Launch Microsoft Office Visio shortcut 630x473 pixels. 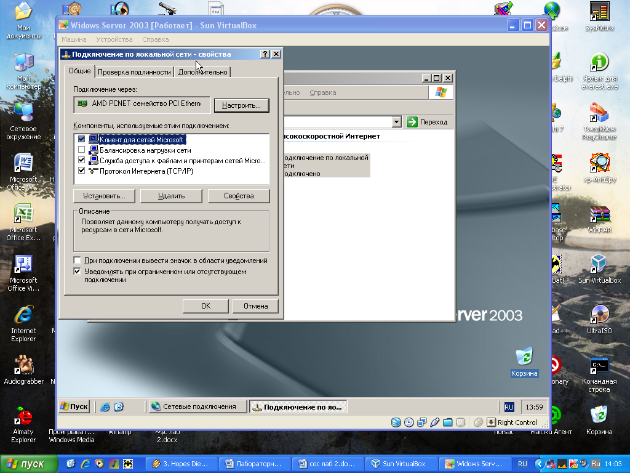tap(23, 273)
